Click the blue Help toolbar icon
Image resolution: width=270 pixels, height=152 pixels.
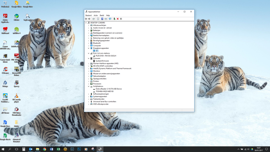(x=102, y=19)
